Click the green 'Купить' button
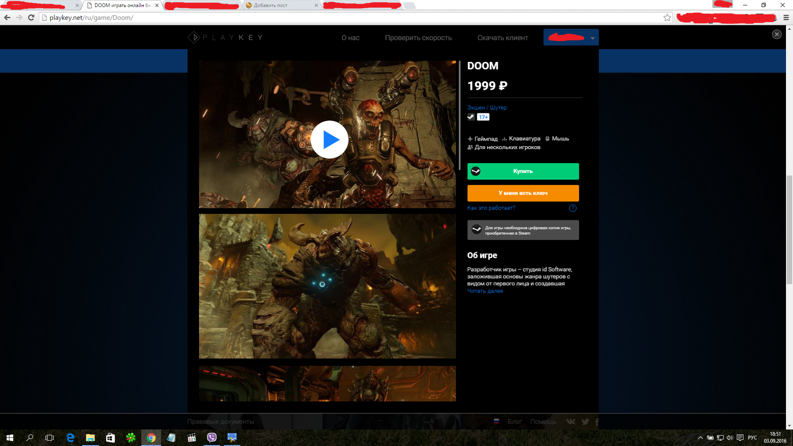The width and height of the screenshot is (793, 446). [x=523, y=171]
